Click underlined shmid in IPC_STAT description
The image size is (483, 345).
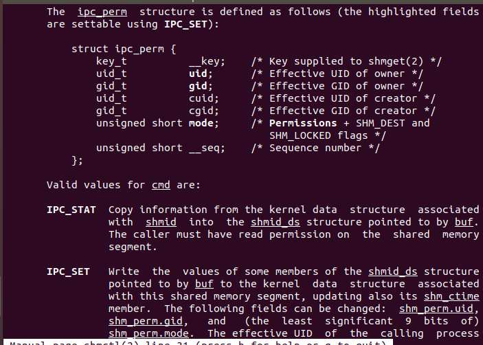(x=161, y=222)
